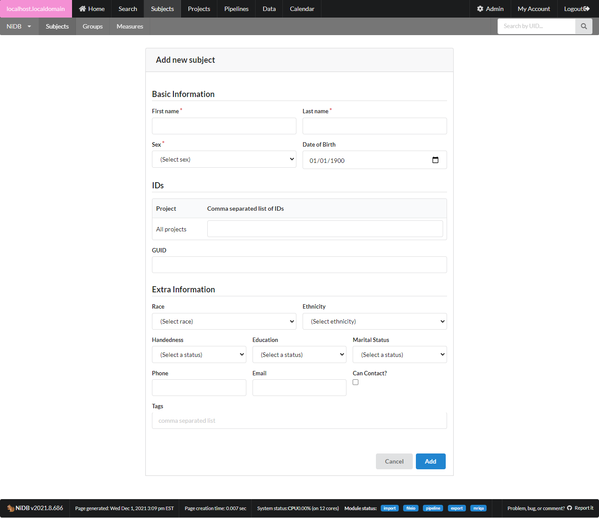Click the pipeline module status badge
This screenshot has width=599, height=518.
433,508
